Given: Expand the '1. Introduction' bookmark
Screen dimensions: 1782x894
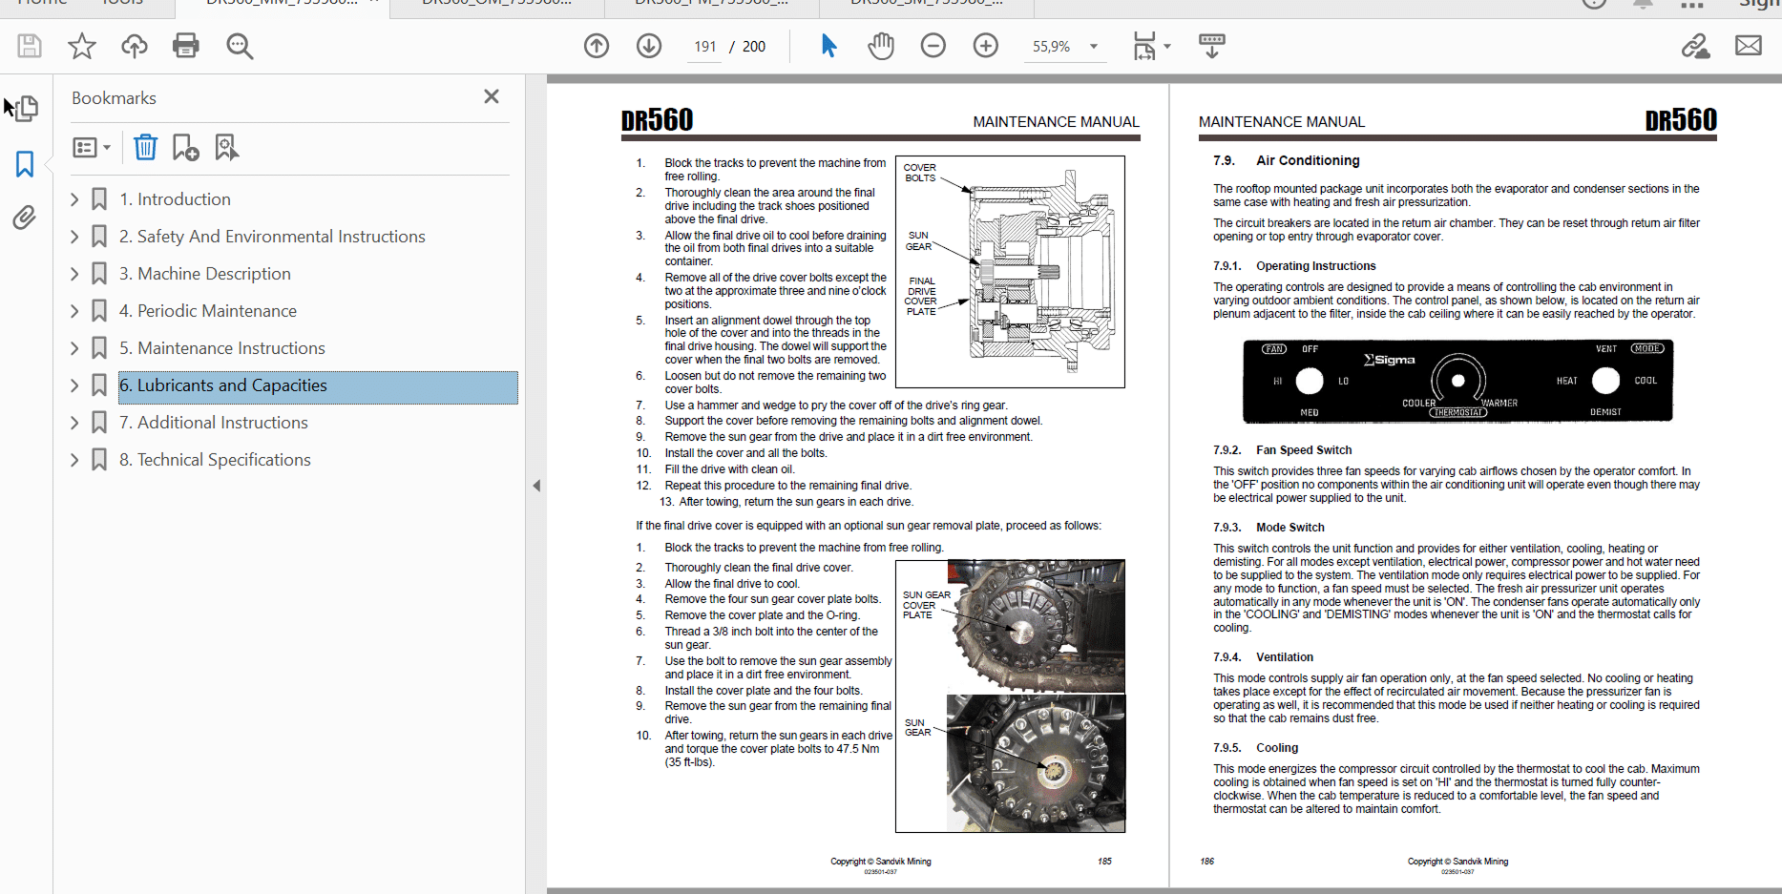Looking at the screenshot, I should [74, 199].
